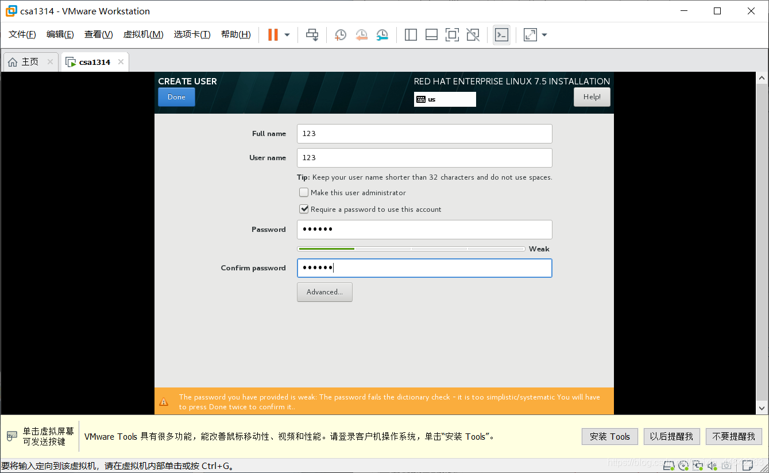Image resolution: width=769 pixels, height=473 pixels.
Task: Open the snapshot manager wrench-clock icon
Action: [x=382, y=35]
